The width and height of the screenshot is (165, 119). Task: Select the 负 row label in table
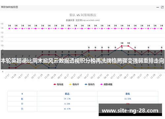22,109
